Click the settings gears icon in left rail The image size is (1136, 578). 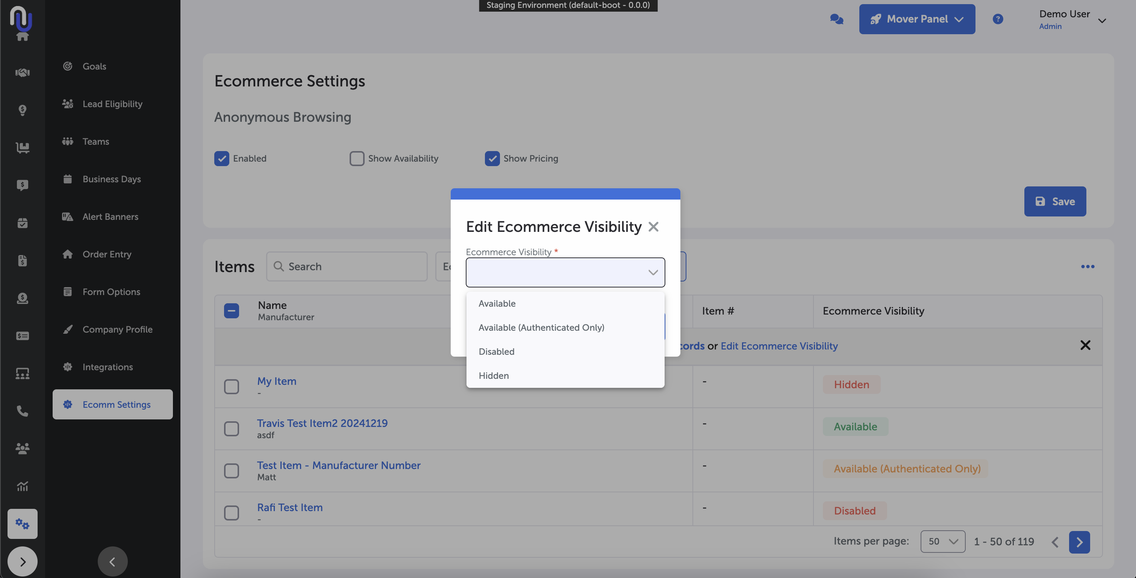click(23, 524)
